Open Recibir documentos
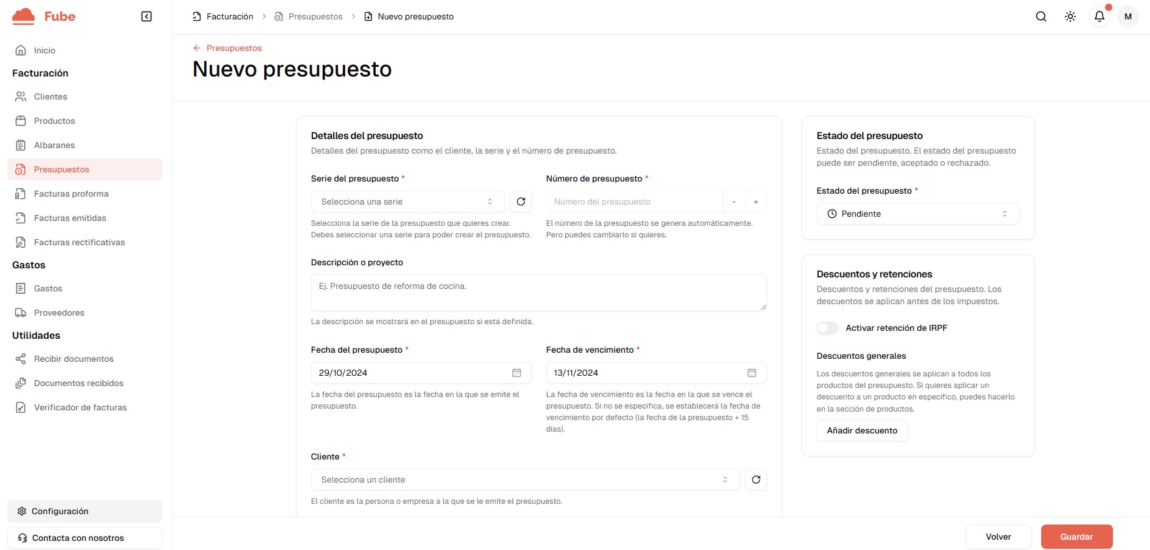1150x550 pixels. tap(84, 359)
